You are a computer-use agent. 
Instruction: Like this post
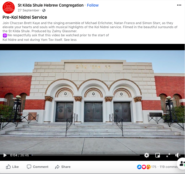[12, 167]
